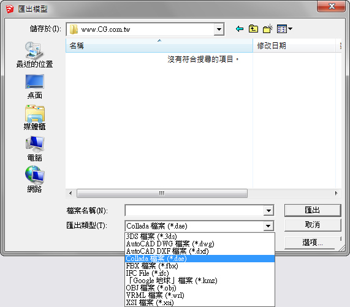The image size is (350, 307).
Task: Click the 取消 cancel button
Action: coord(313,225)
